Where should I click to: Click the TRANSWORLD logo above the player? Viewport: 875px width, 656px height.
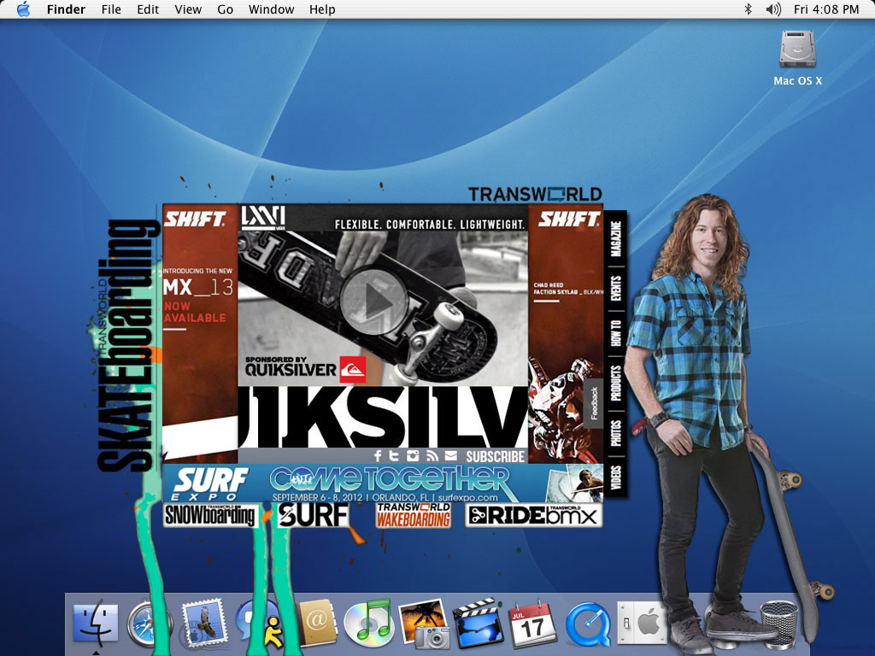535,194
